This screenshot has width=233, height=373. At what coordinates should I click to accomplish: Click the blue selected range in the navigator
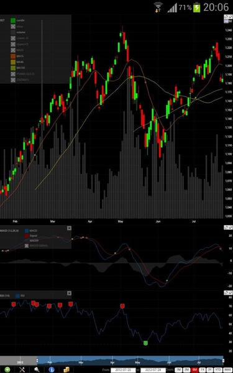(x=130, y=361)
